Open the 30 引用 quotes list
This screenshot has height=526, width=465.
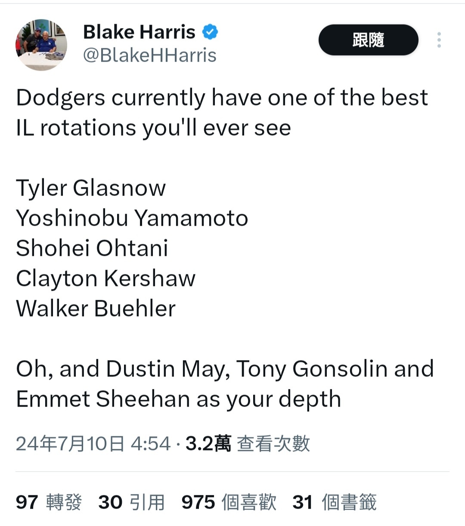coord(131,502)
